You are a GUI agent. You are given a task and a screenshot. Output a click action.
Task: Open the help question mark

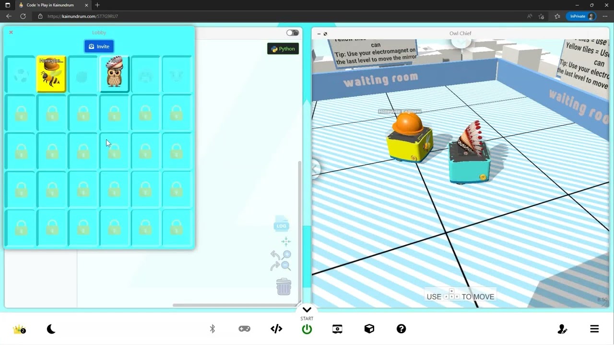click(x=401, y=329)
